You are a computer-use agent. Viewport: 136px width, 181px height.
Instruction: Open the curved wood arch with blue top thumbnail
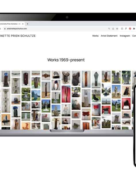(56, 85)
